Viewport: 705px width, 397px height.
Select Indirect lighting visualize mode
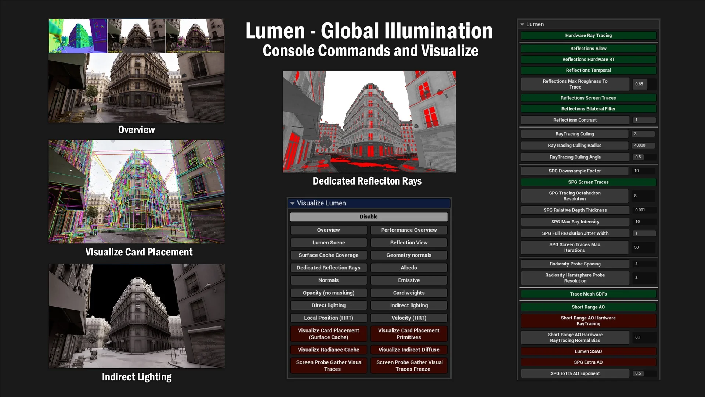(x=409, y=305)
